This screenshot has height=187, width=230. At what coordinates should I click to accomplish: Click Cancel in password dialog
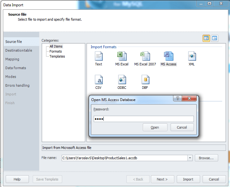pyautogui.click(x=182, y=127)
